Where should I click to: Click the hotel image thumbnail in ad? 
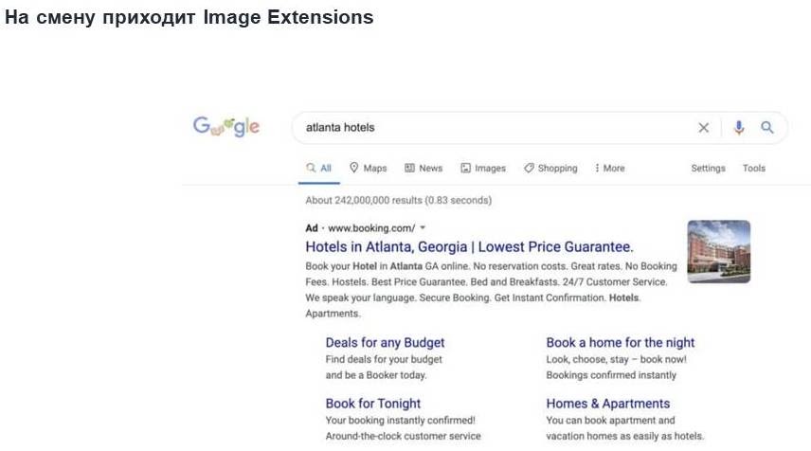(x=718, y=252)
